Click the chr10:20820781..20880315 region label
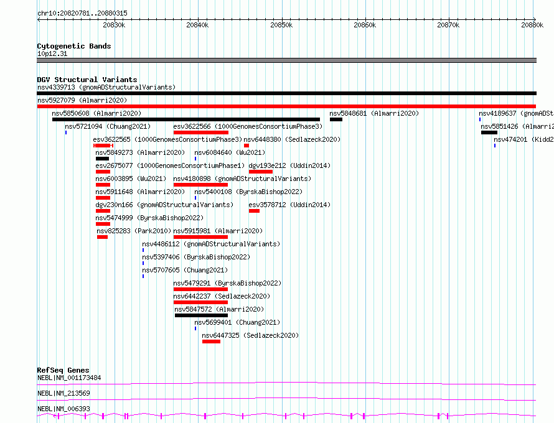The width and height of the screenshot is (554, 423). pos(82,14)
